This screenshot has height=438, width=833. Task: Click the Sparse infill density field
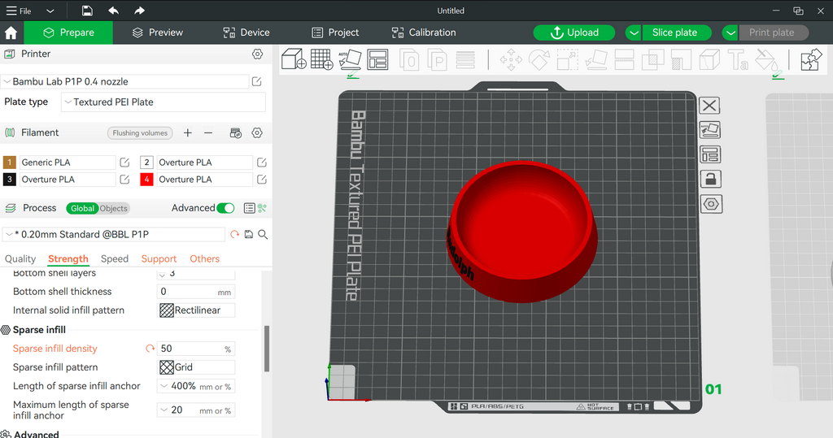196,349
